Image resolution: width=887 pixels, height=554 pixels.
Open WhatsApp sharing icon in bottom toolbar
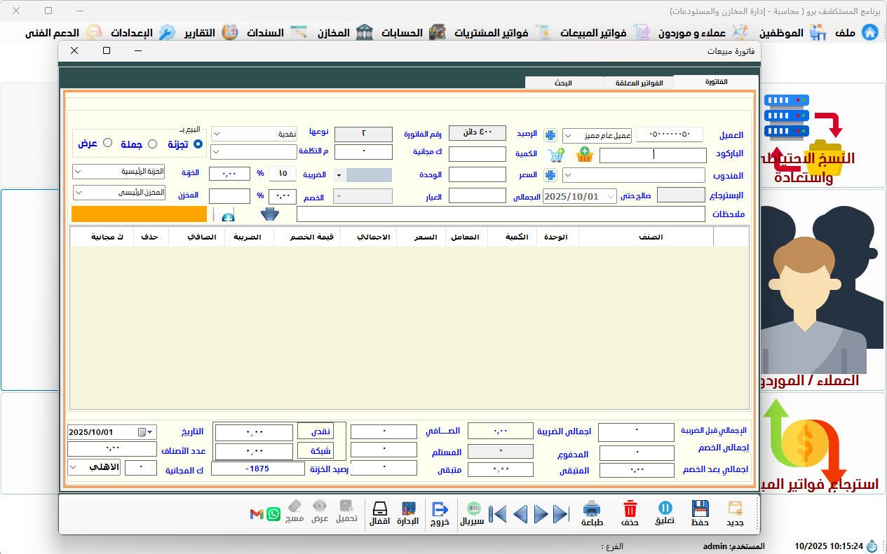pyautogui.click(x=273, y=514)
